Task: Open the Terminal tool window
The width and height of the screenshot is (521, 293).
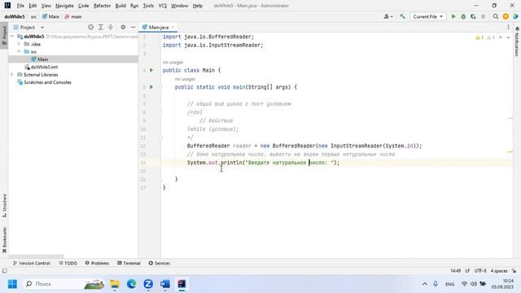Action: [129, 263]
